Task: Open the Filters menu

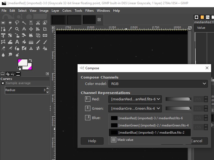Action: click(x=89, y=11)
